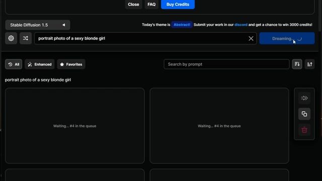This screenshot has height=181, width=322.
Task: Switch to the Enhanced filter tab
Action: [40, 64]
